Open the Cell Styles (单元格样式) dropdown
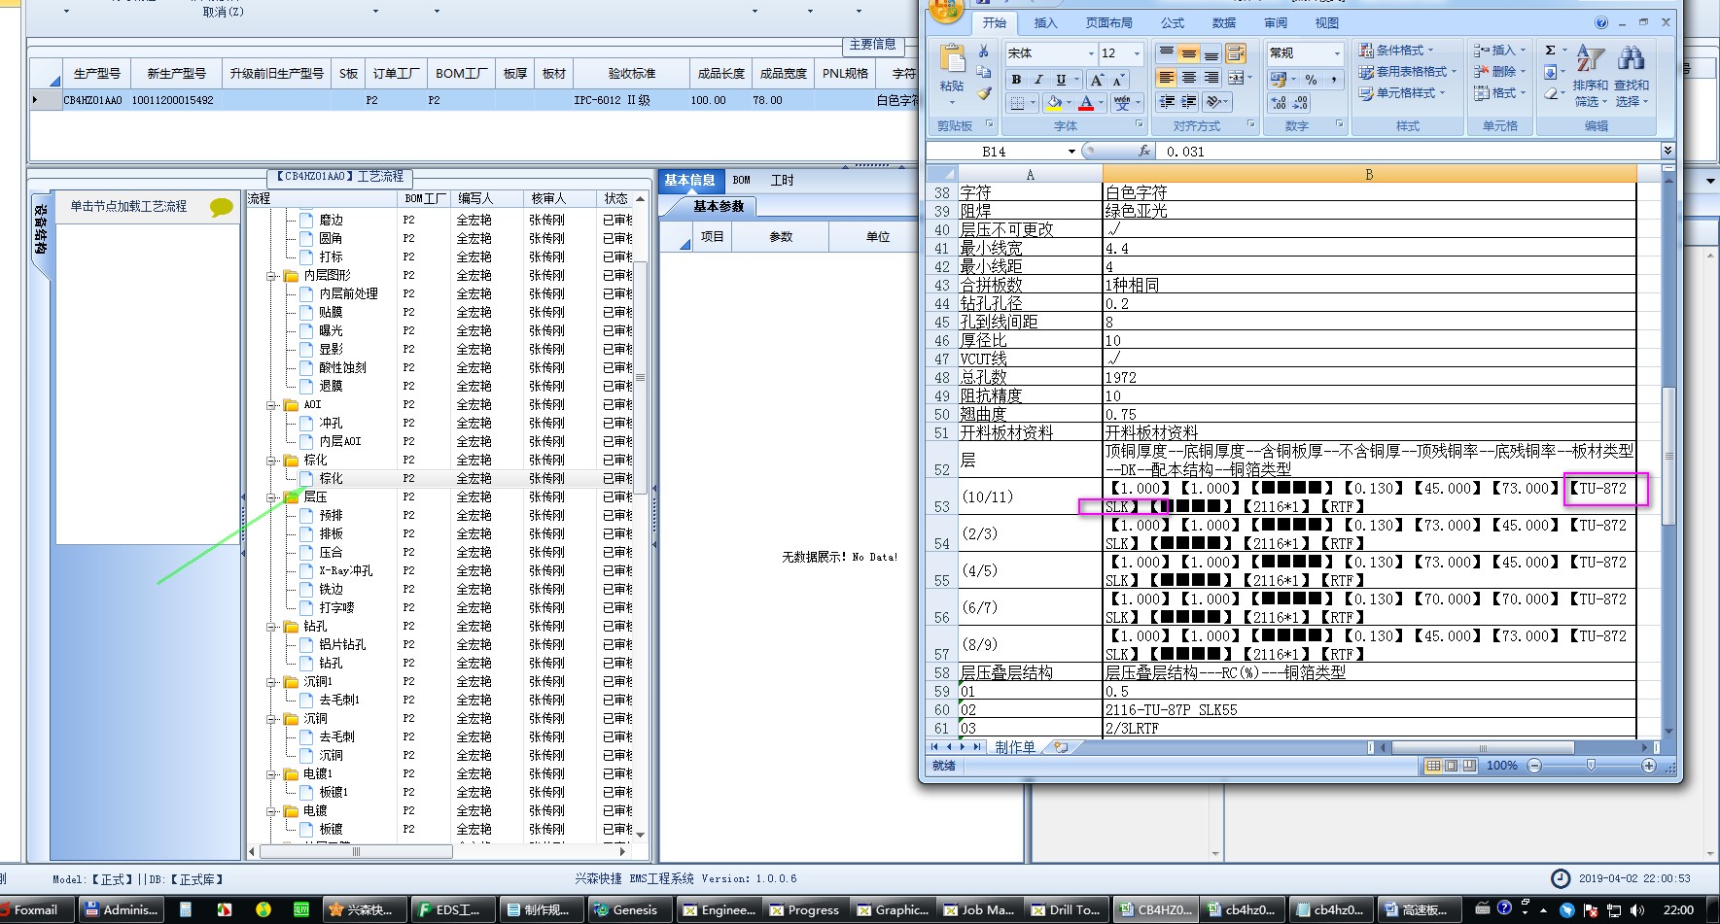Viewport: 1720px width, 924px height. pyautogui.click(x=1401, y=93)
